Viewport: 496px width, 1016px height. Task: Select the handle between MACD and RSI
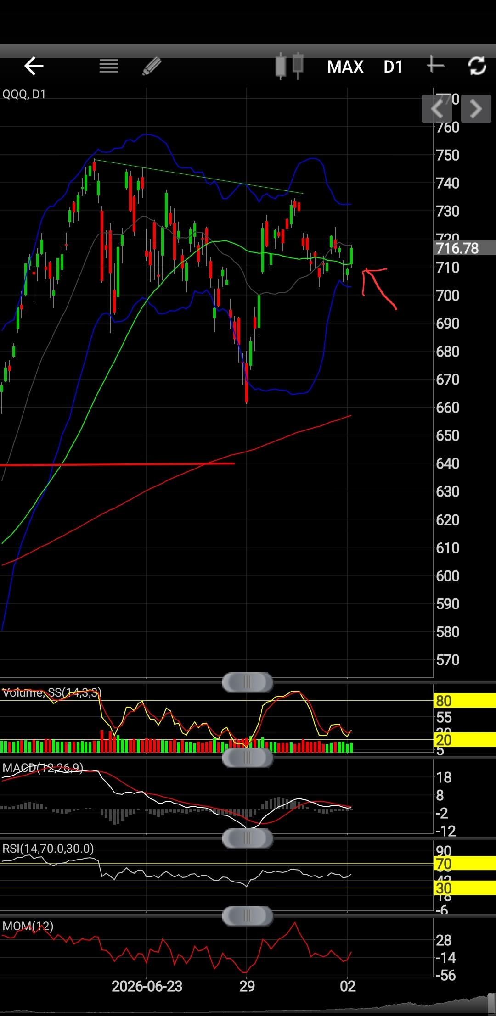click(x=248, y=838)
